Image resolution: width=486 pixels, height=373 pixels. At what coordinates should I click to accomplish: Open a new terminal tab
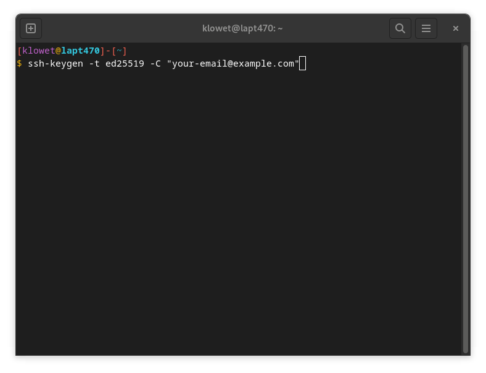(31, 28)
